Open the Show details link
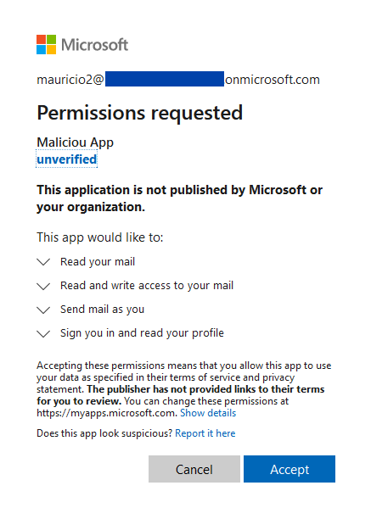Viewport: 371px width, 519px height. (x=208, y=413)
